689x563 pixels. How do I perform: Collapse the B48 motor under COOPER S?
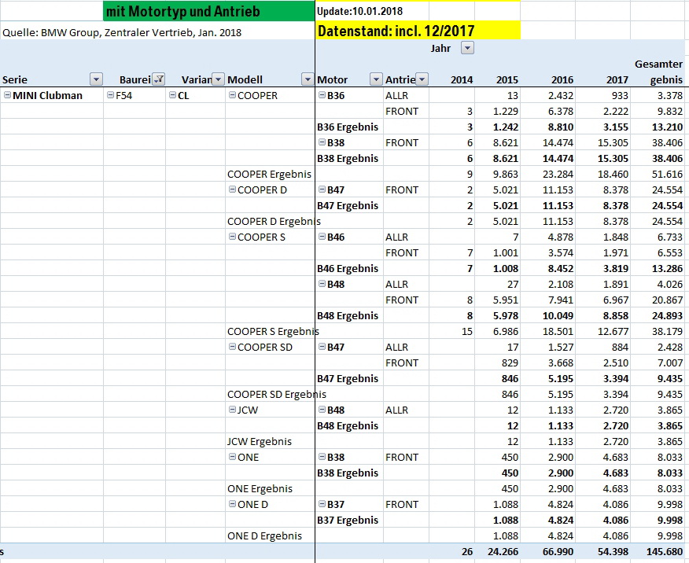[322, 284]
